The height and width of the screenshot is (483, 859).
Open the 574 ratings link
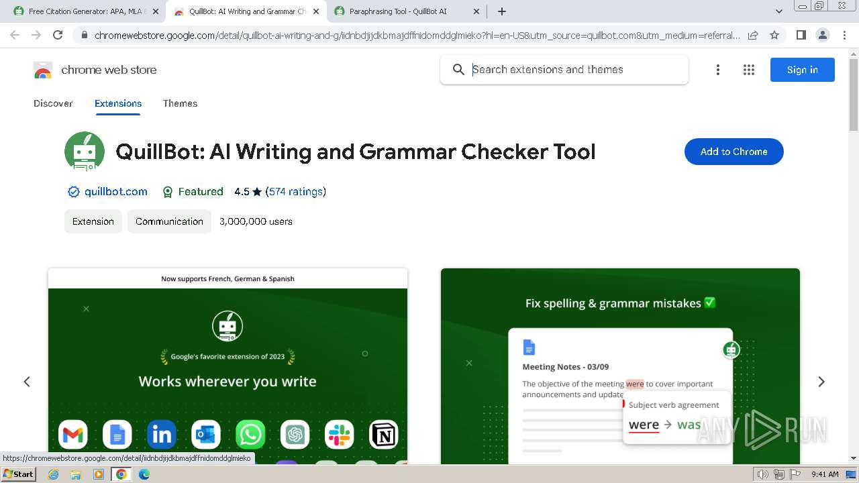(296, 192)
